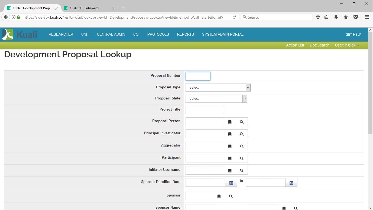Switch to the KC Subaward tab
Image resolution: width=373 pixels, height=210 pixels.
(84, 8)
